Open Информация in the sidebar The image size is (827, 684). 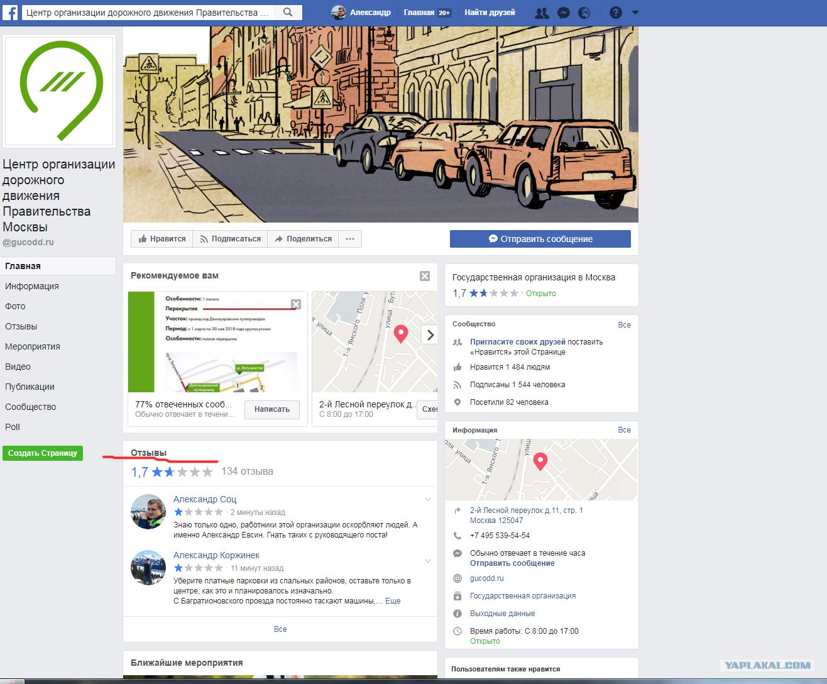click(x=32, y=286)
